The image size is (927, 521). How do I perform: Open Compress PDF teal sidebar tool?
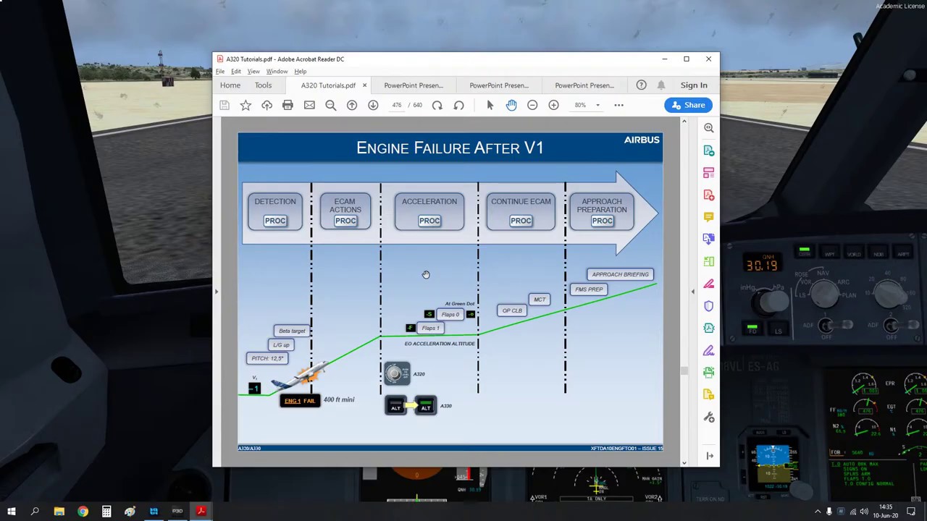(709, 329)
